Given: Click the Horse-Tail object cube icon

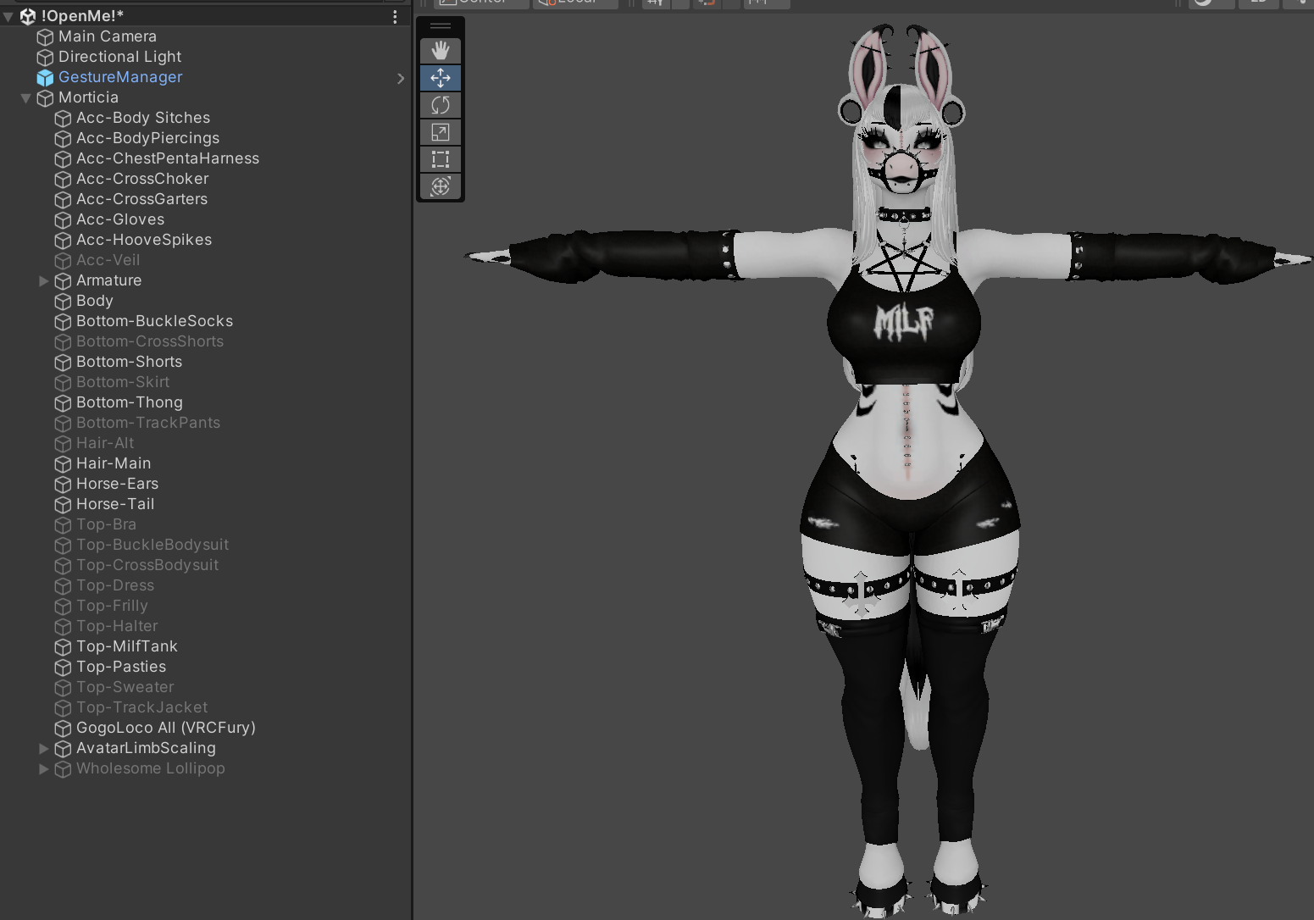Looking at the screenshot, I should [63, 504].
